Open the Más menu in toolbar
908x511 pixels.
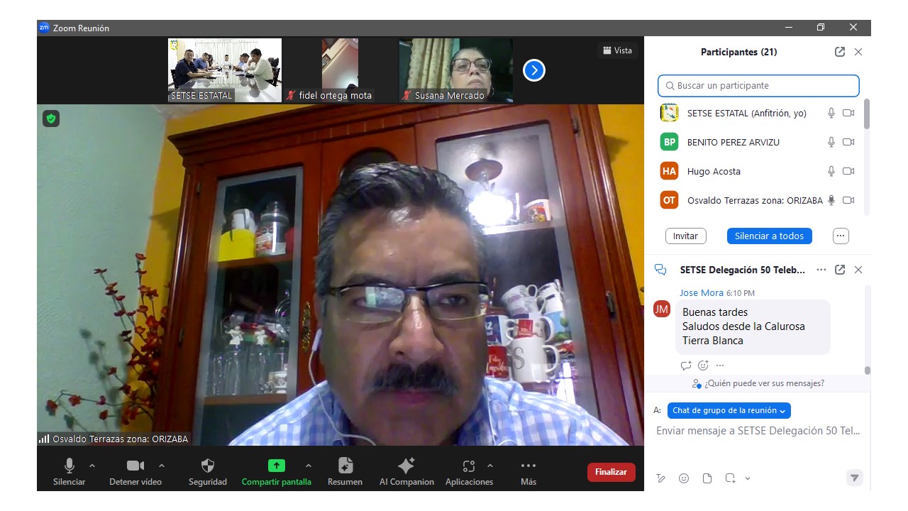[528, 466]
